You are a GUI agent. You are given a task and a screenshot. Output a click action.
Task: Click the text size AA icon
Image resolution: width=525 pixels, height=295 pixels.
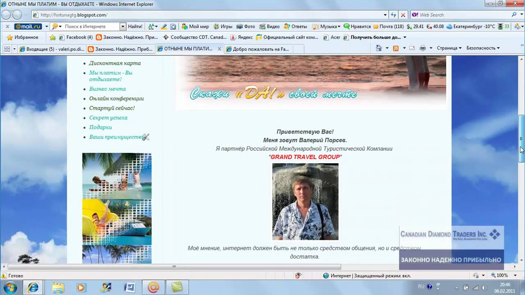(x=151, y=26)
